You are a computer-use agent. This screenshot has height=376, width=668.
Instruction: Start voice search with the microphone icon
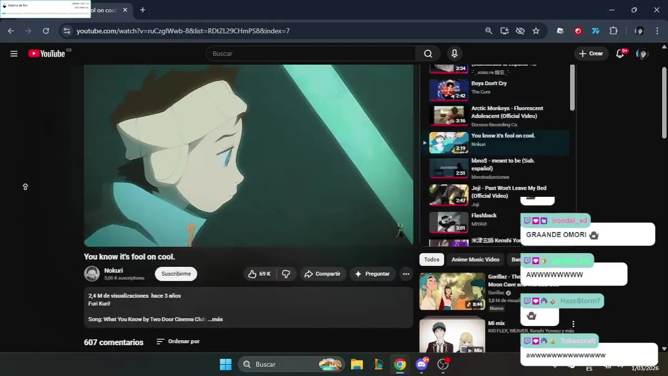[454, 54]
